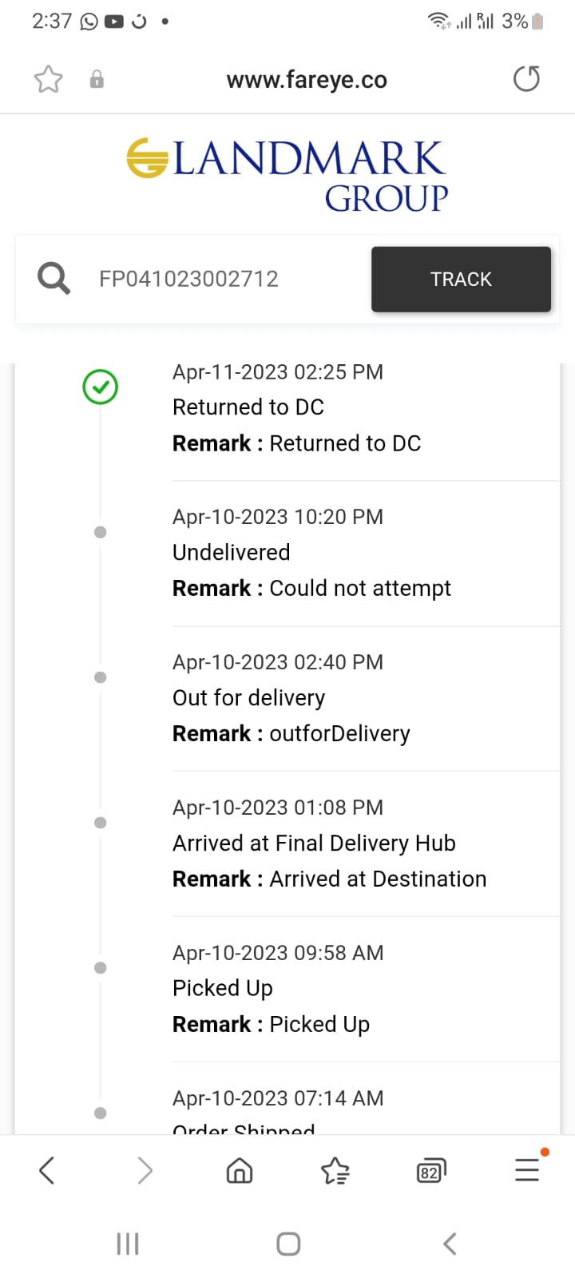Open the tabs switcher showing 82
Image resolution: width=575 pixels, height=1278 pixels.
coord(431,1171)
